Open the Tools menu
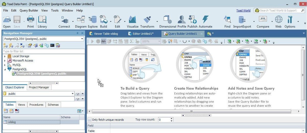 (55, 10)
